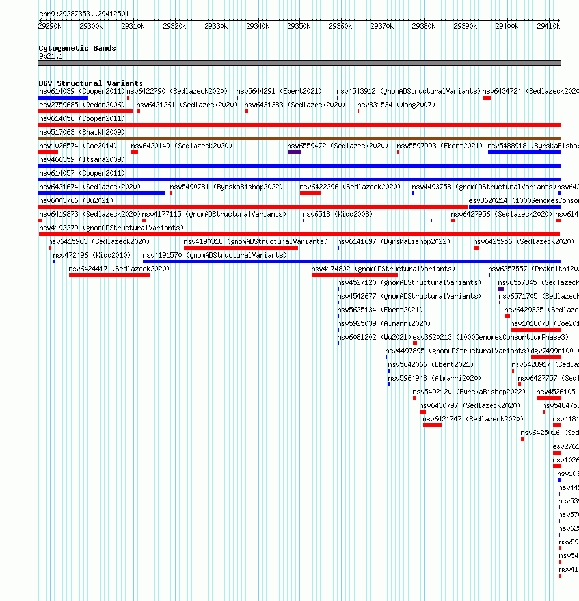579x601 pixels.
Task: Select nsv4527120 (gnomADStructuralVariants) label
Action: [409, 282]
